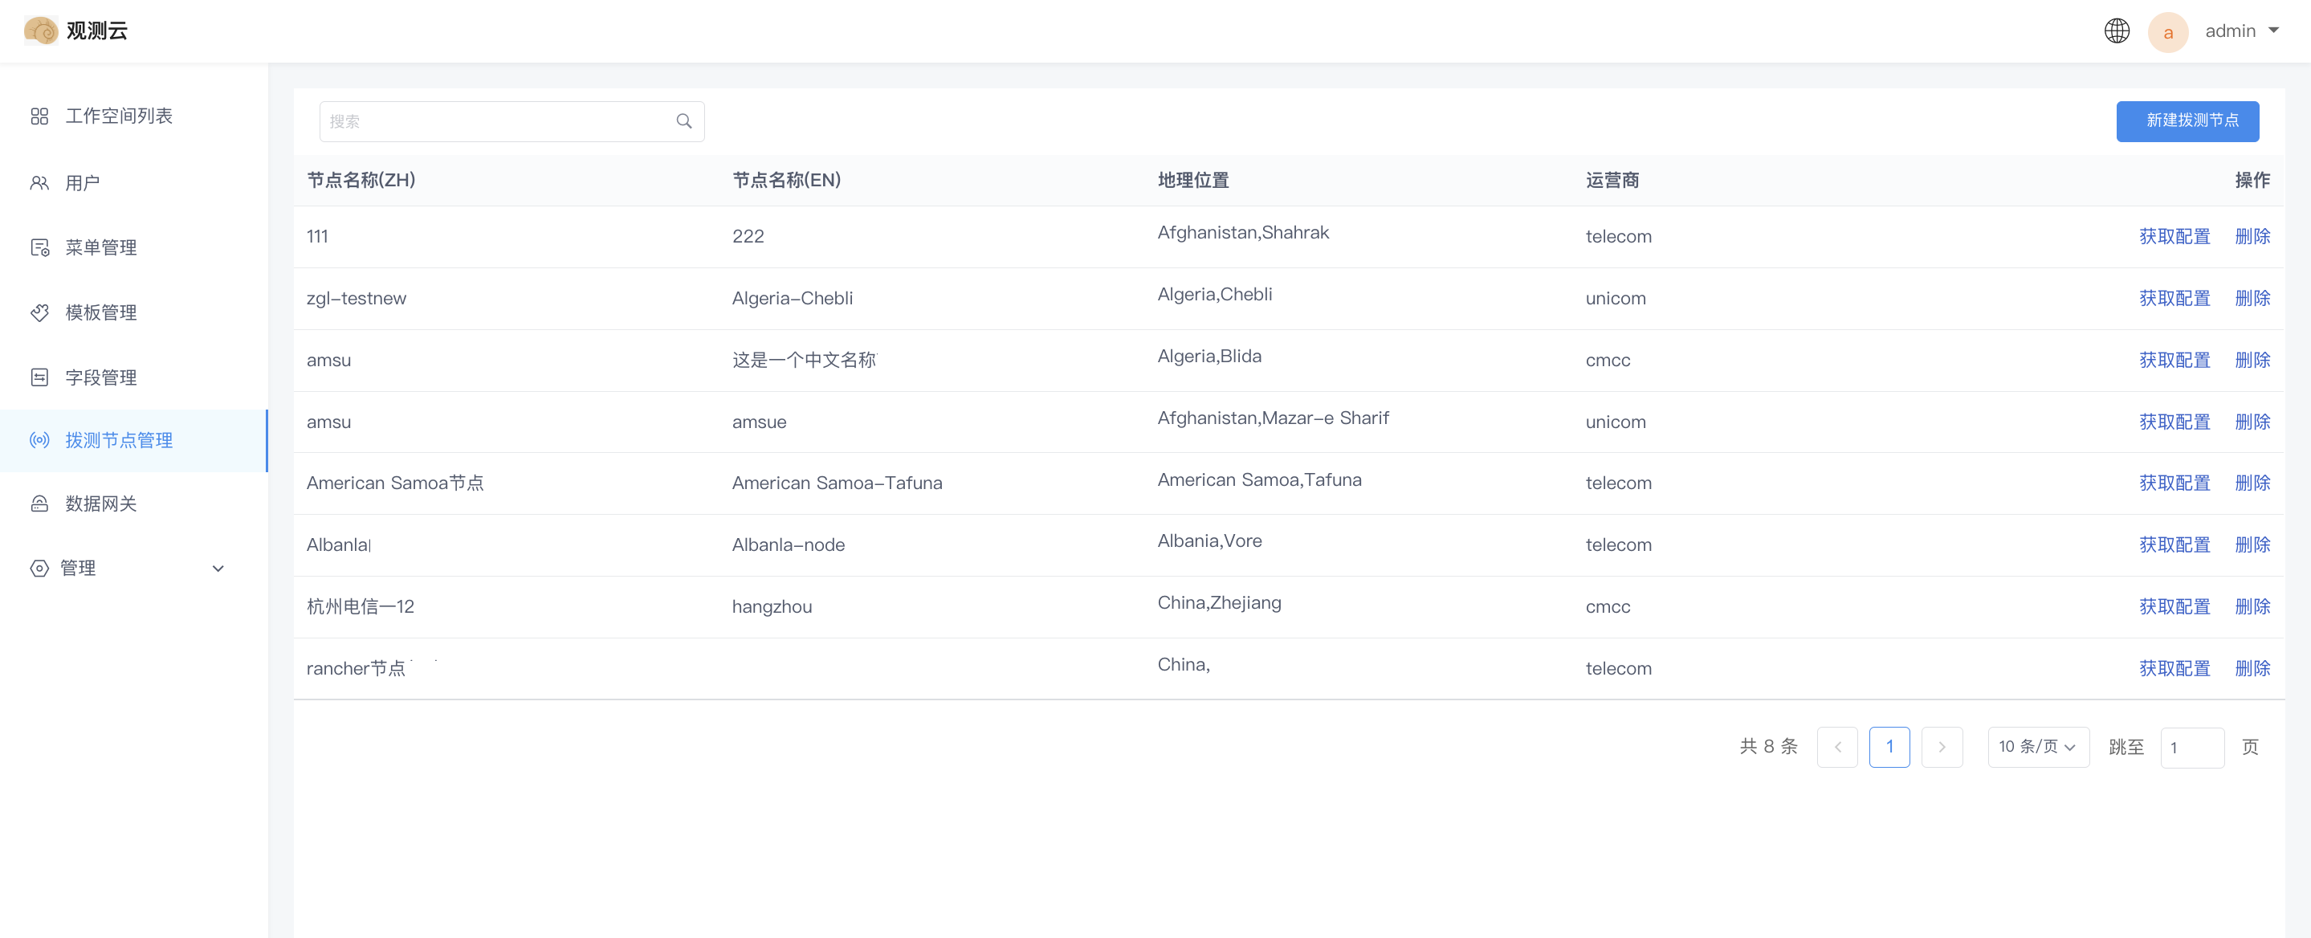The image size is (2311, 938).
Task: Open the admin user dropdown
Action: (x=2242, y=31)
